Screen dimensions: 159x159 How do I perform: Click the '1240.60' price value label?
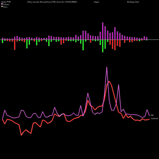point(154,119)
